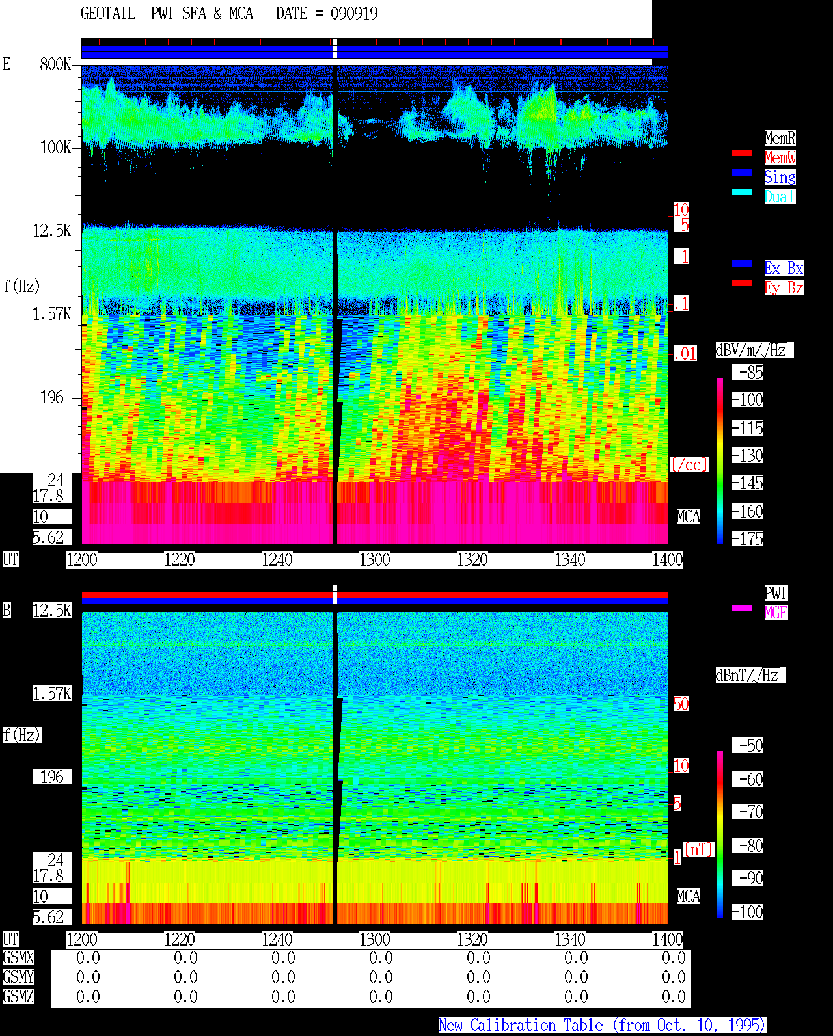The image size is (833, 1036).
Task: Click the 1240 UT tick under the B panel
Action: tap(277, 939)
